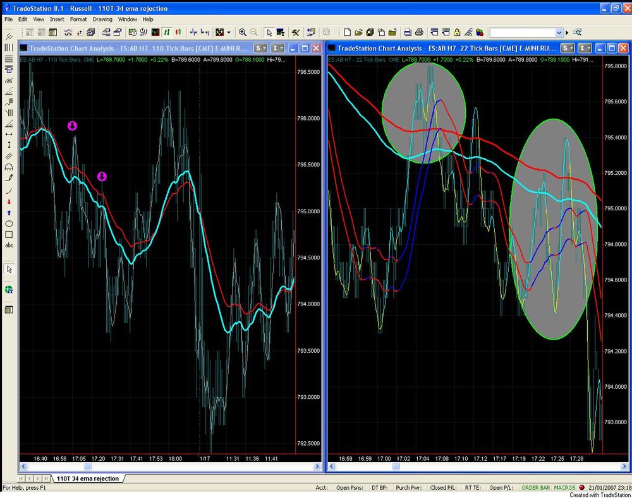Image resolution: width=632 pixels, height=498 pixels.
Task: Click the colored balls icon
Action: click(480, 32)
